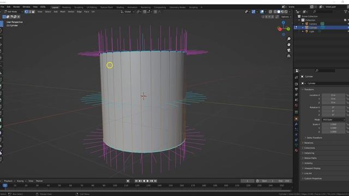The image size is (349, 196).
Task: Open the Object Constraints tab icon
Action: 296,140
